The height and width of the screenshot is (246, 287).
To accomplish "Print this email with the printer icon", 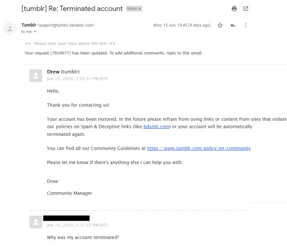I will click(234, 9).
